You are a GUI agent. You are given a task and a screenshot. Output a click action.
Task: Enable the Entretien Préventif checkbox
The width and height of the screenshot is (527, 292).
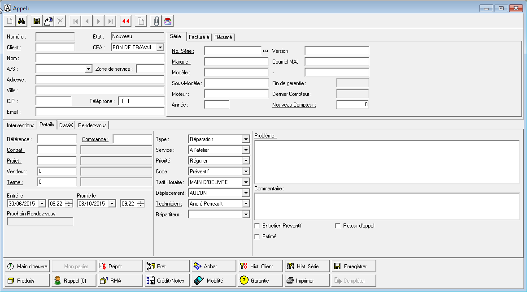click(257, 226)
